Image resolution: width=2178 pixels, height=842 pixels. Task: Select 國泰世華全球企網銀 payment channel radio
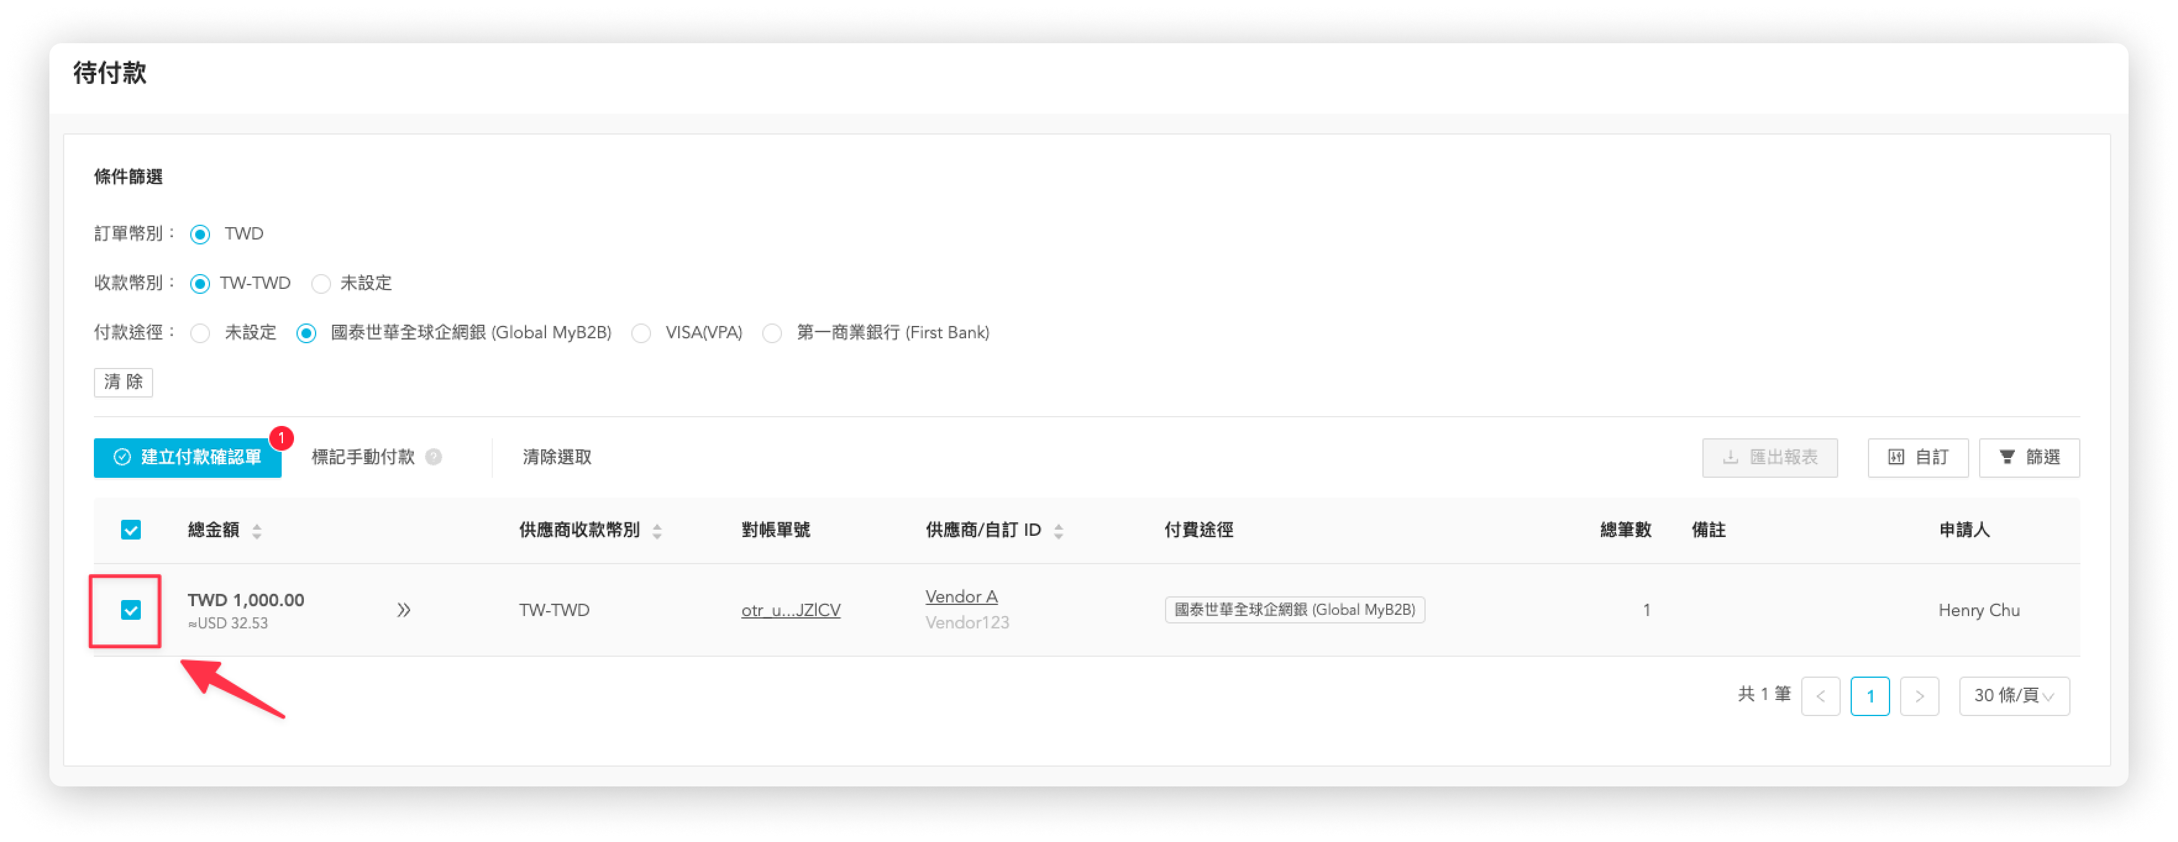(306, 333)
